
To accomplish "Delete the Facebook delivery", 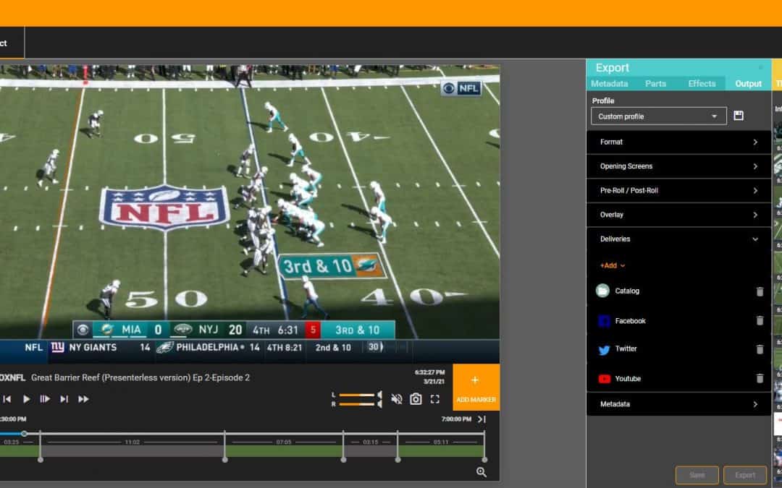I will point(760,321).
